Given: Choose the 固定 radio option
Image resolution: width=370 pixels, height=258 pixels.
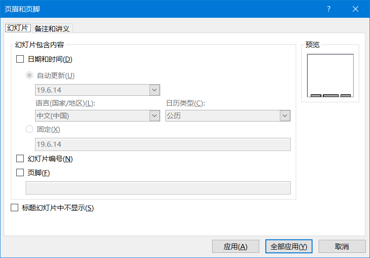Looking at the screenshot, I should coord(30,129).
